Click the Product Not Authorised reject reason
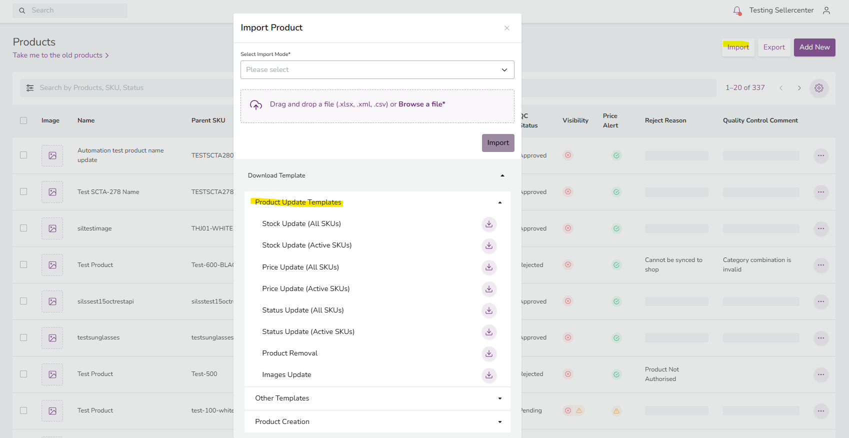The image size is (849, 438). (662, 374)
